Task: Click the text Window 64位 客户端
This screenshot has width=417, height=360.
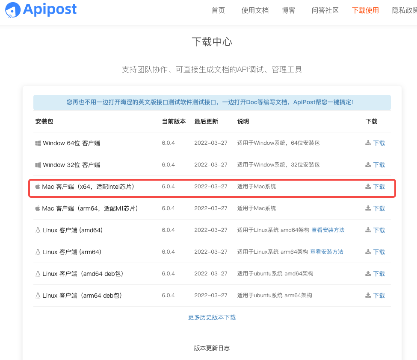Action: (x=71, y=143)
